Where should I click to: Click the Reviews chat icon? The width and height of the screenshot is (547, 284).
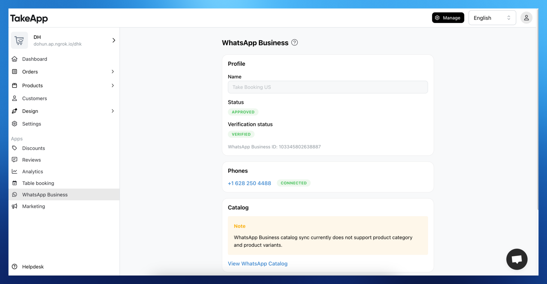click(x=14, y=160)
